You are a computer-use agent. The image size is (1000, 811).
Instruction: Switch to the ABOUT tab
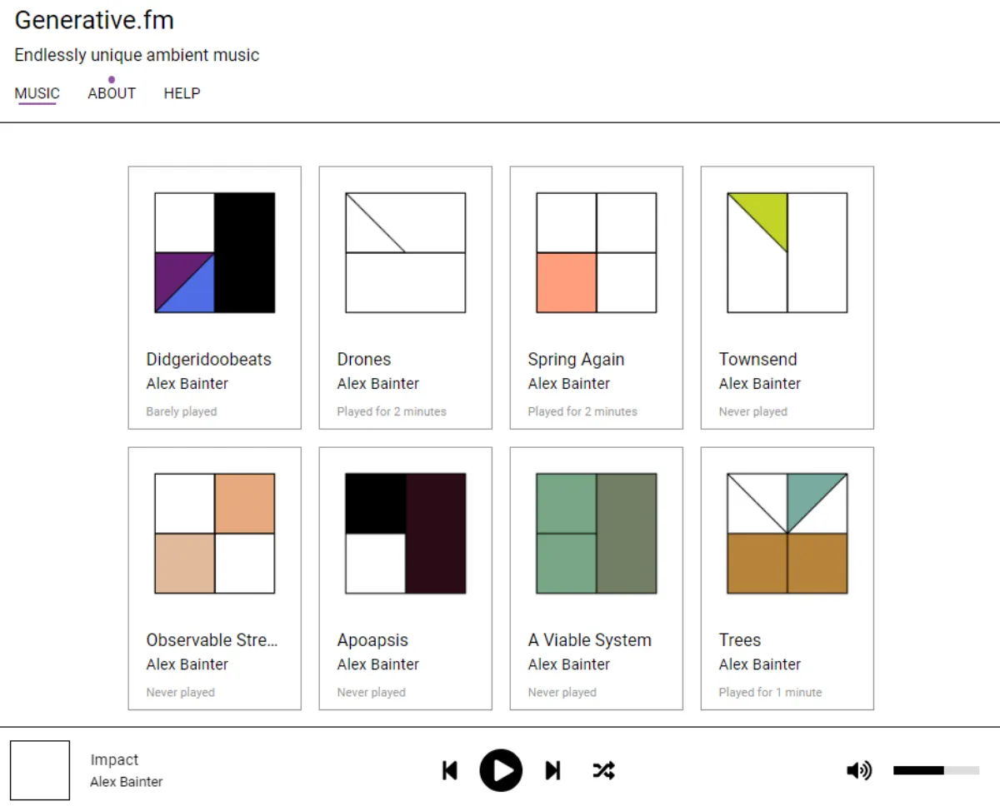coord(112,93)
